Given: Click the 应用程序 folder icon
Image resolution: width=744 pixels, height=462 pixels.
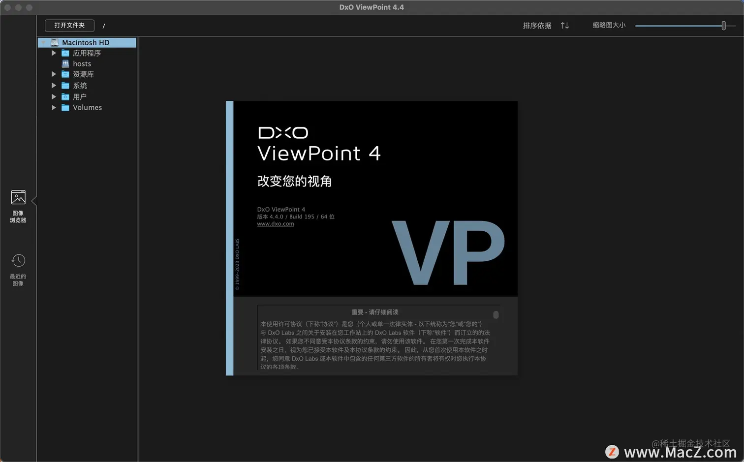Looking at the screenshot, I should (65, 53).
